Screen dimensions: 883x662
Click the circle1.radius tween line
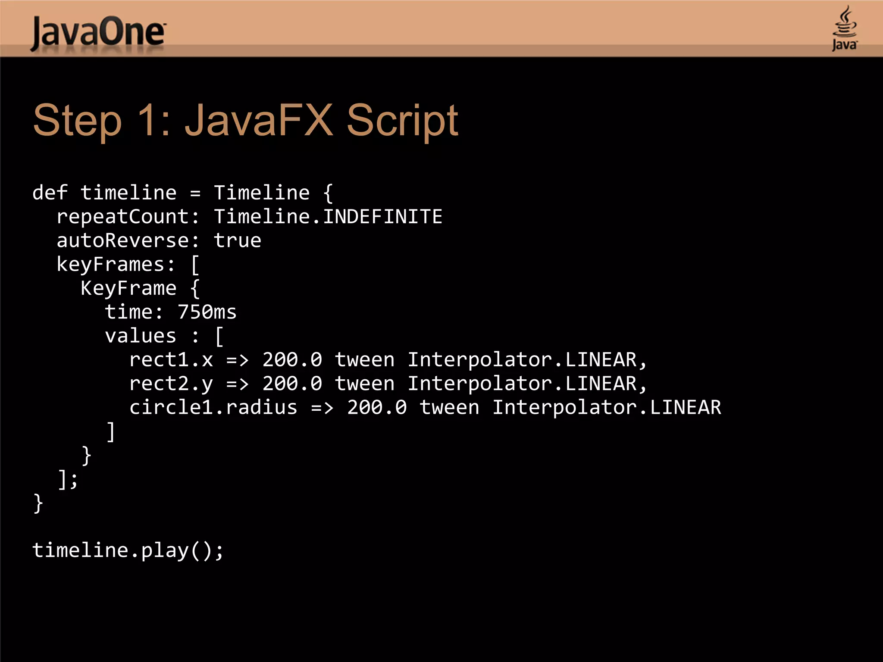point(425,407)
